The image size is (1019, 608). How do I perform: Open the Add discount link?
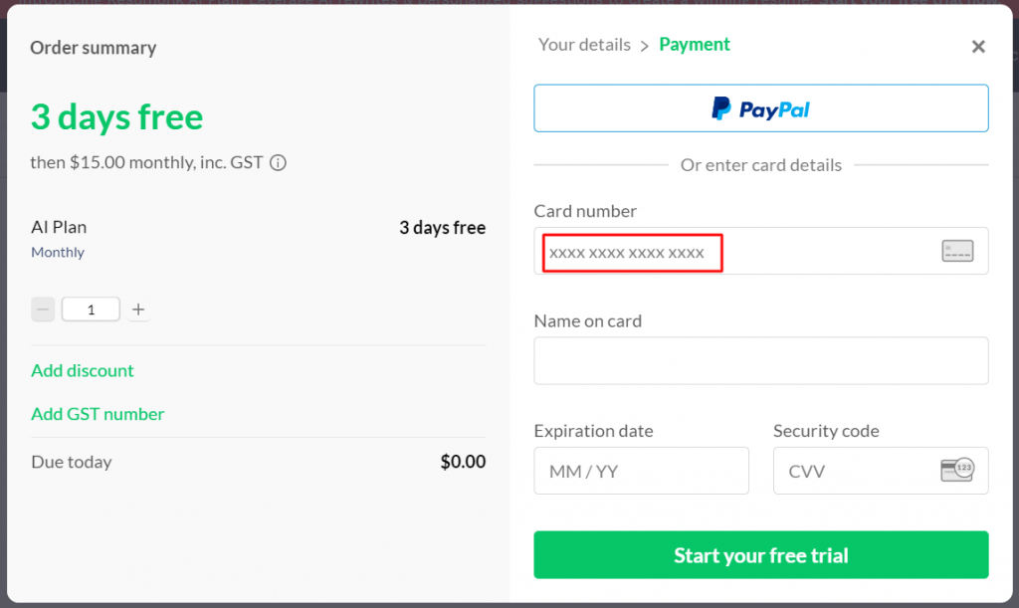tap(83, 370)
